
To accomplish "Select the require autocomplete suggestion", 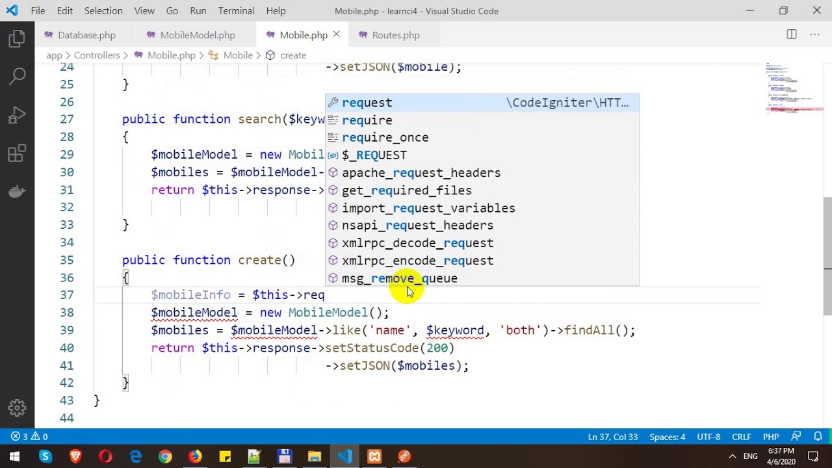I will 482,120.
